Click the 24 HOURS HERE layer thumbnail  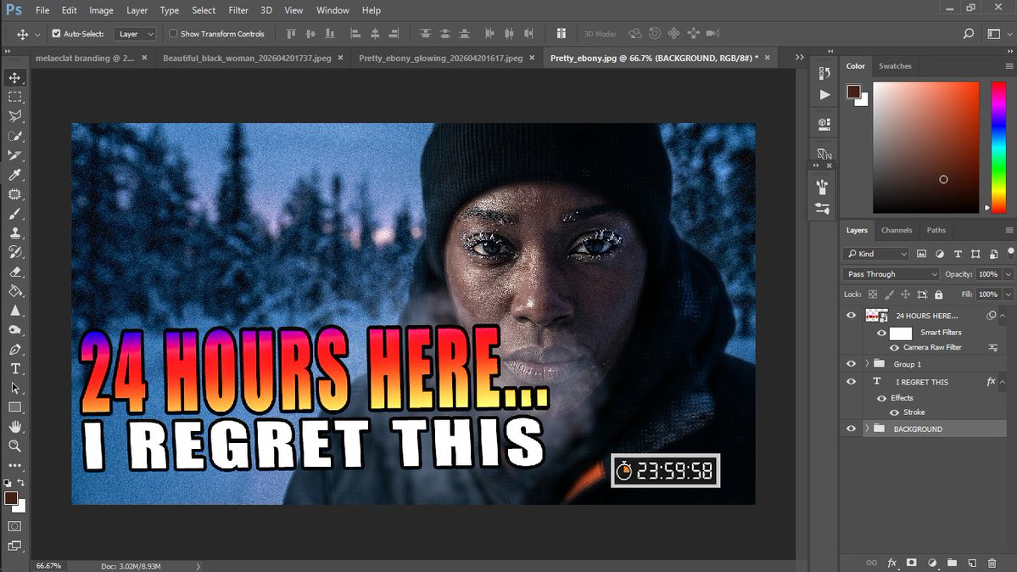click(876, 316)
